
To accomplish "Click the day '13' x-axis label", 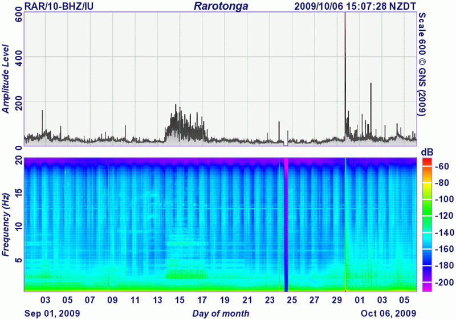I will pos(157,300).
